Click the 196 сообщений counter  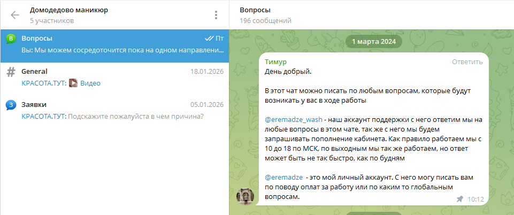tap(265, 21)
